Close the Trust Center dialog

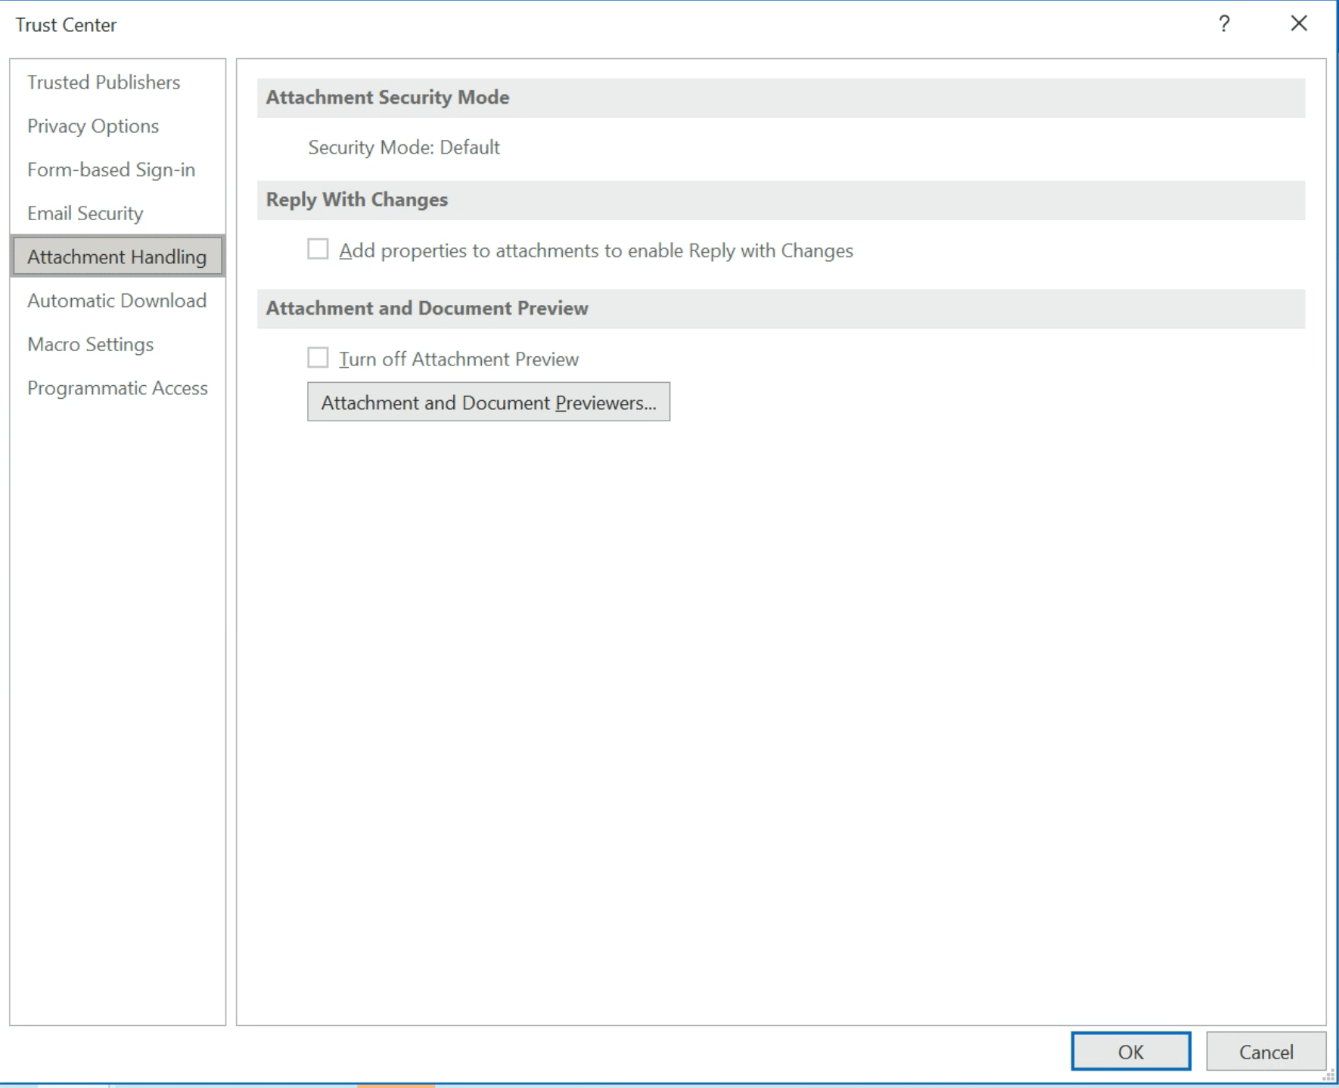[1298, 24]
